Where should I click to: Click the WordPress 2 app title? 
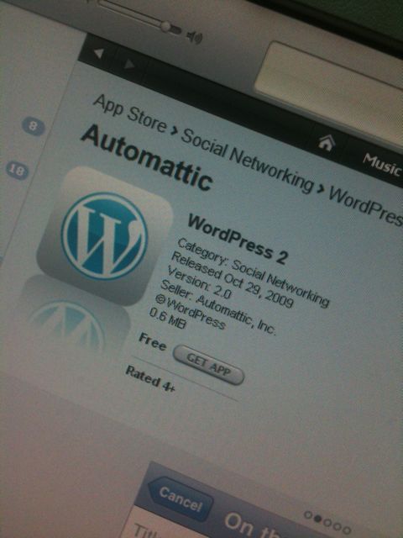[237, 239]
